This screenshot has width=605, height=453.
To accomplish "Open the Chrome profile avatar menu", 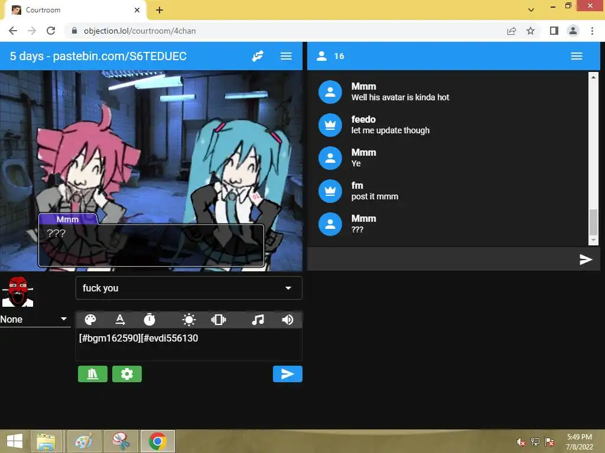I will click(x=573, y=31).
